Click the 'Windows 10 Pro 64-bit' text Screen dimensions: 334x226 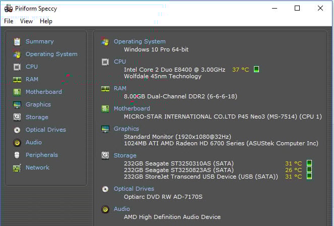tap(156, 49)
